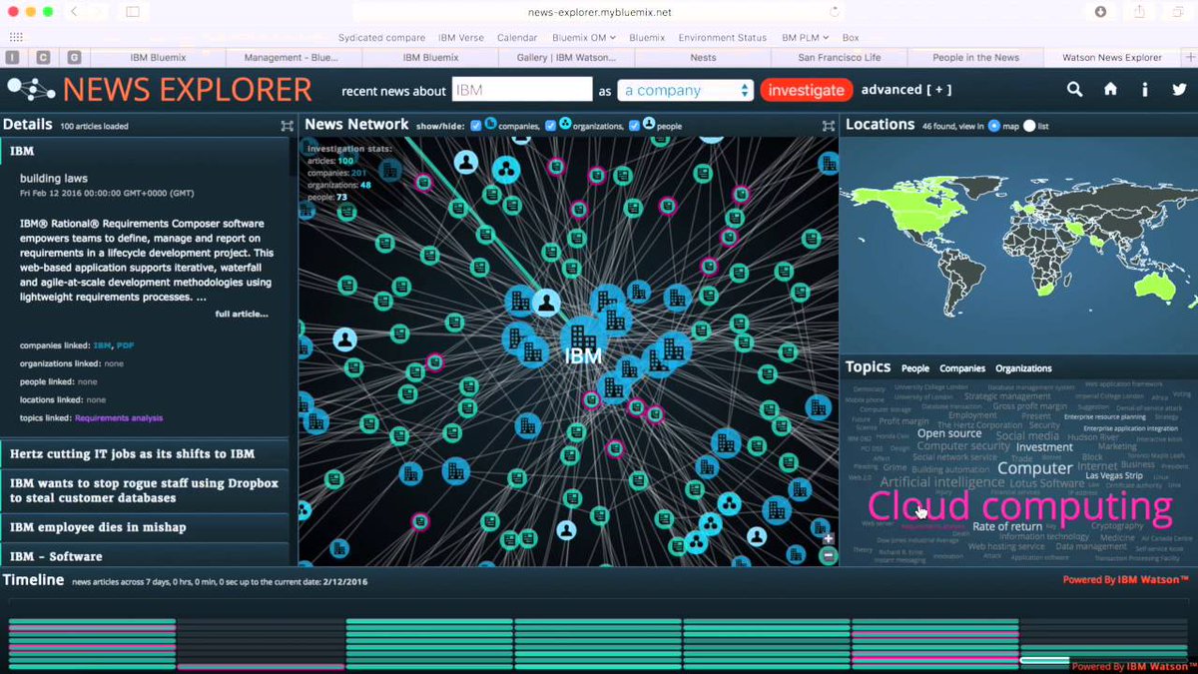This screenshot has height=674, width=1198.
Task: Click the investigate button
Action: pyautogui.click(x=807, y=90)
